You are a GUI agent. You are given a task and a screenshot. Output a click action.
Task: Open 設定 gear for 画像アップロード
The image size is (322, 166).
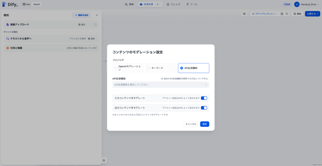pos(81,24)
